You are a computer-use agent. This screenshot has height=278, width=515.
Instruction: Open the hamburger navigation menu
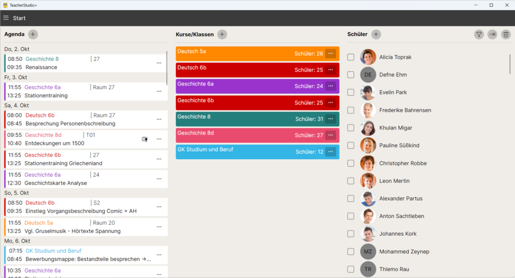coord(6,18)
